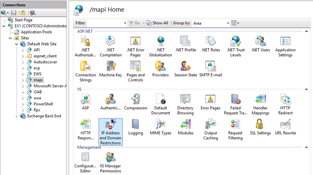Viewport: 313px width, 175px height.
Task: Open Compression feature
Action: point(135,102)
